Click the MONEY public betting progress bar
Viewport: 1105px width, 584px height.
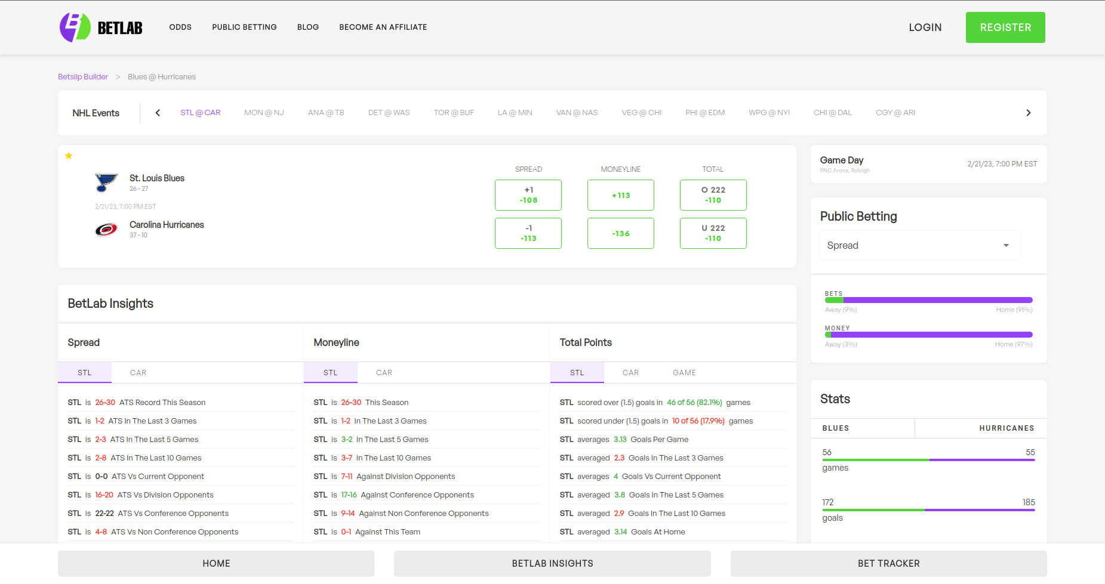point(928,335)
